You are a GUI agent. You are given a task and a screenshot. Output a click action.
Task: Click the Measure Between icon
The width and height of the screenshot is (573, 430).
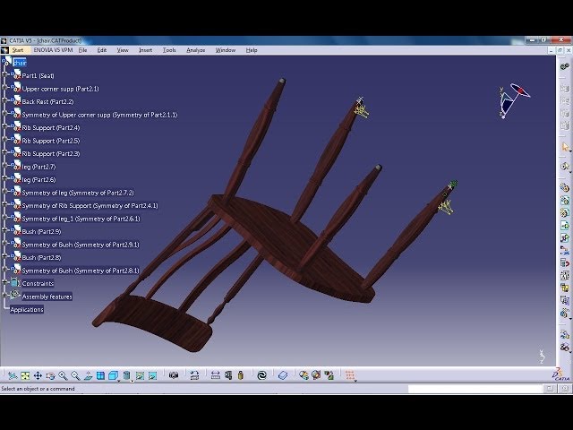(216, 375)
